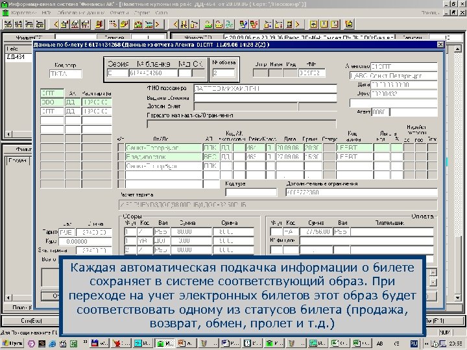Click the left arrow under the ДД-464 list

pos(8,134)
